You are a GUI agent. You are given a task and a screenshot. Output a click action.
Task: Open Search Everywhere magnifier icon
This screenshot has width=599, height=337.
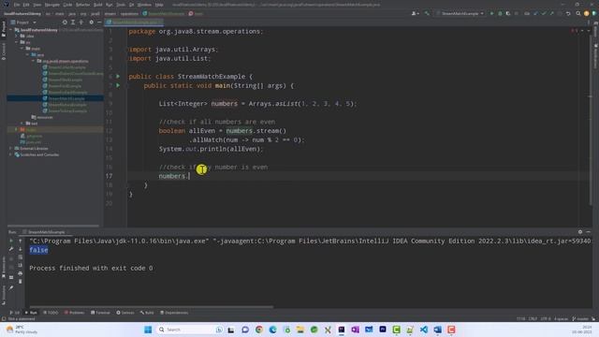(578, 13)
